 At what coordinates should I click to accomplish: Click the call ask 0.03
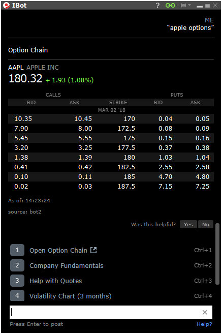[x=85, y=187]
